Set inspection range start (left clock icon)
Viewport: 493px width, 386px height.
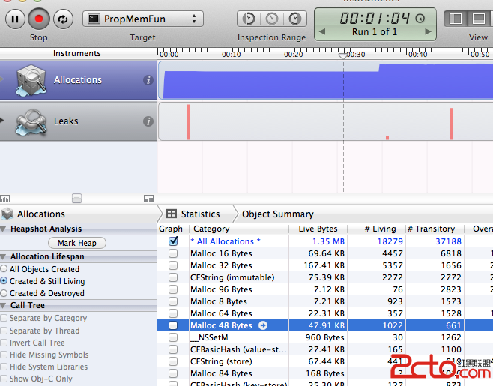[249, 19]
